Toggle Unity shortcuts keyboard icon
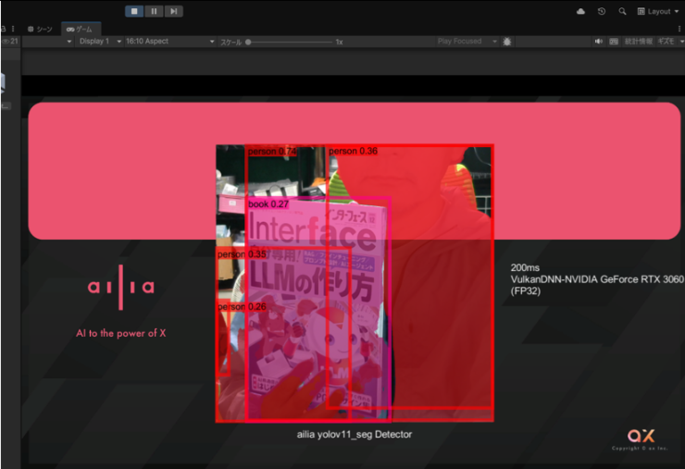 click(x=615, y=42)
